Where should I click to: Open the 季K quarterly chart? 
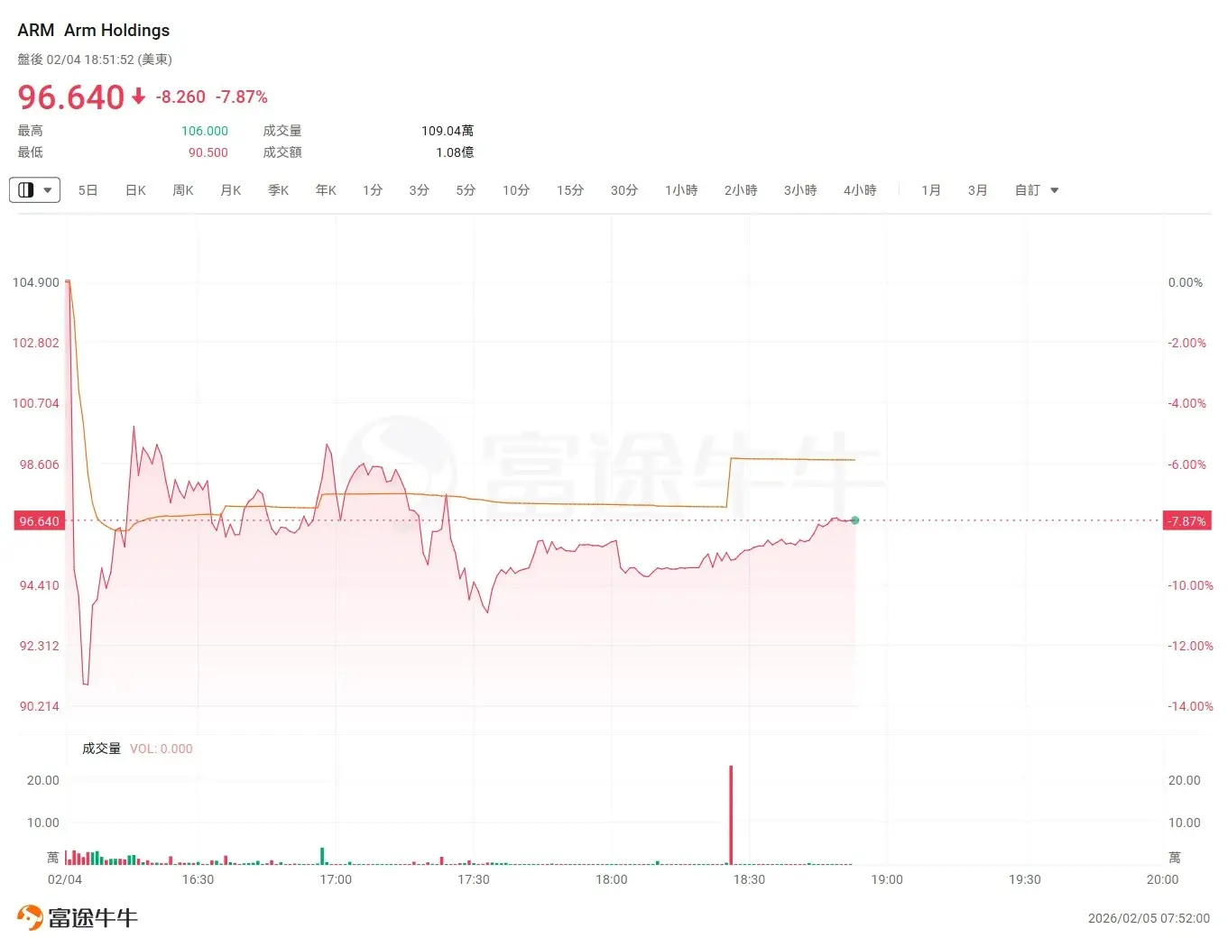click(x=279, y=190)
